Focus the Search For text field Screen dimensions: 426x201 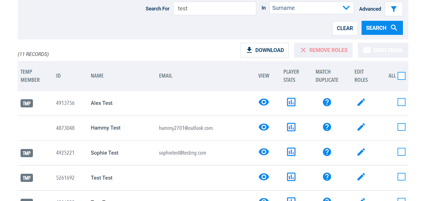pyautogui.click(x=215, y=8)
